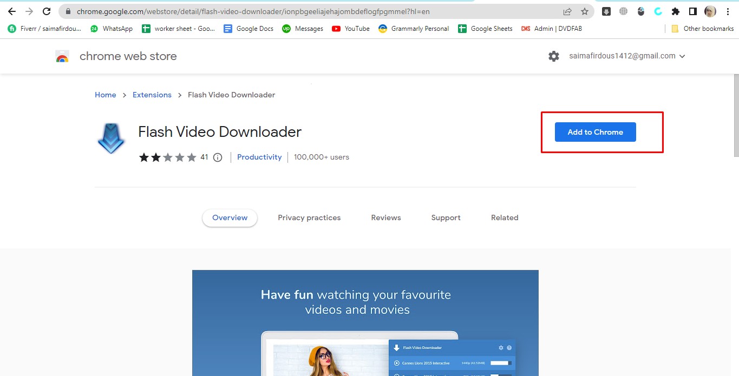Bookmark this page with the star icon
739x376 pixels.
click(585, 11)
